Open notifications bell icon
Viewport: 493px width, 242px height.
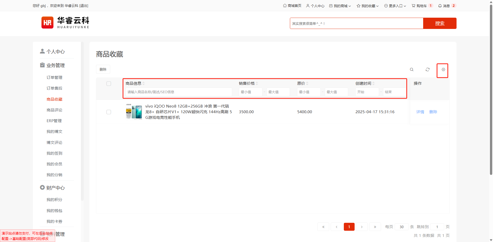440,6
